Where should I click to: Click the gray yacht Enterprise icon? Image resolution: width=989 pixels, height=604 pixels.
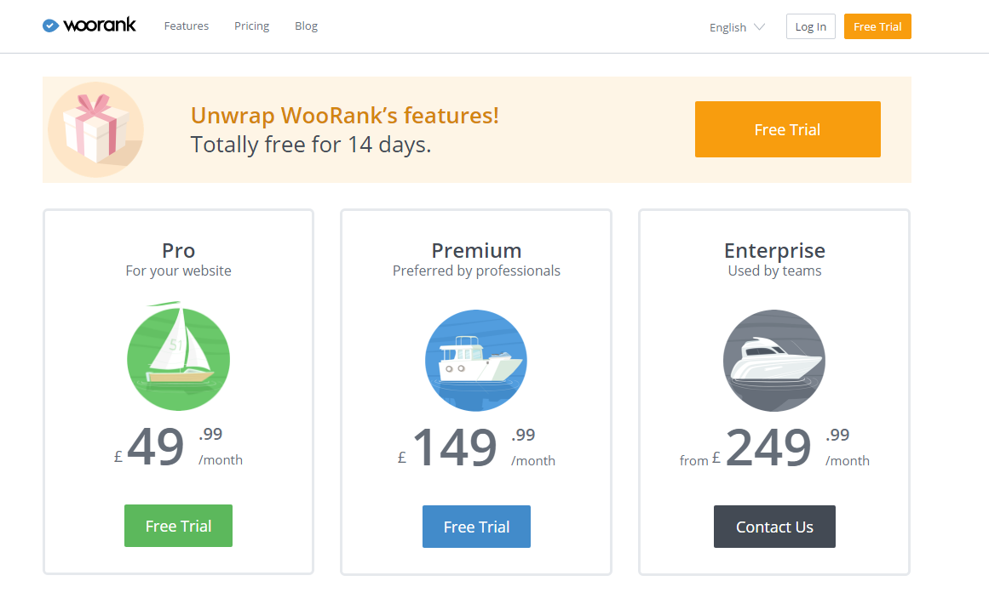pyautogui.click(x=774, y=360)
